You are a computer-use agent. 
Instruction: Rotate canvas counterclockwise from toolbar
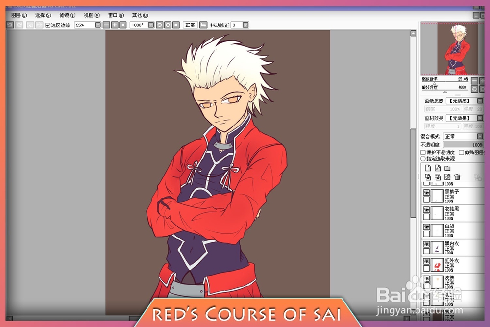point(159,25)
